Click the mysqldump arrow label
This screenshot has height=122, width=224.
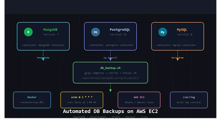(x=178, y=57)
